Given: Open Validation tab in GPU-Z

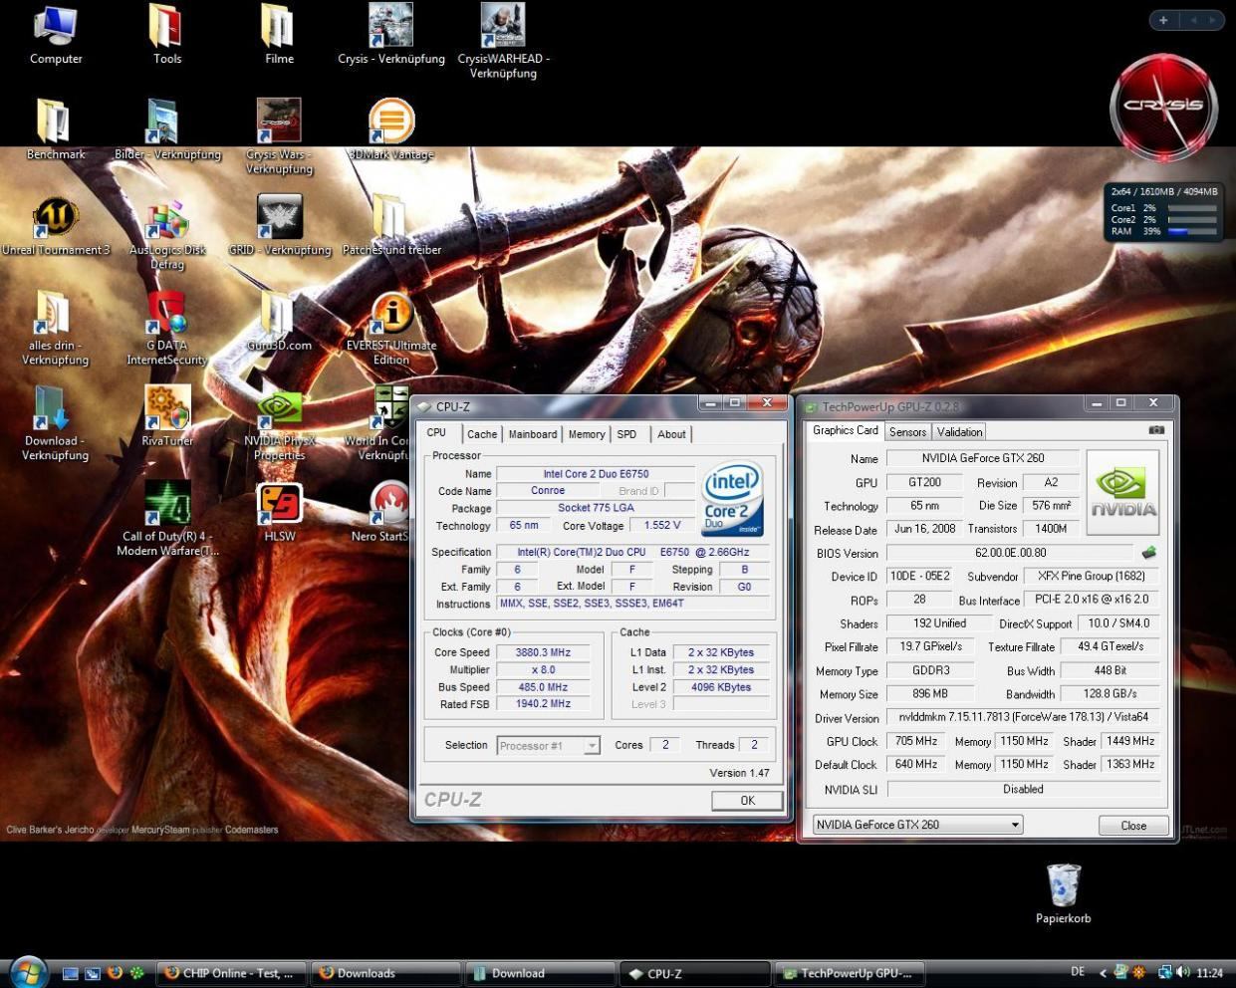Looking at the screenshot, I should pos(959,432).
